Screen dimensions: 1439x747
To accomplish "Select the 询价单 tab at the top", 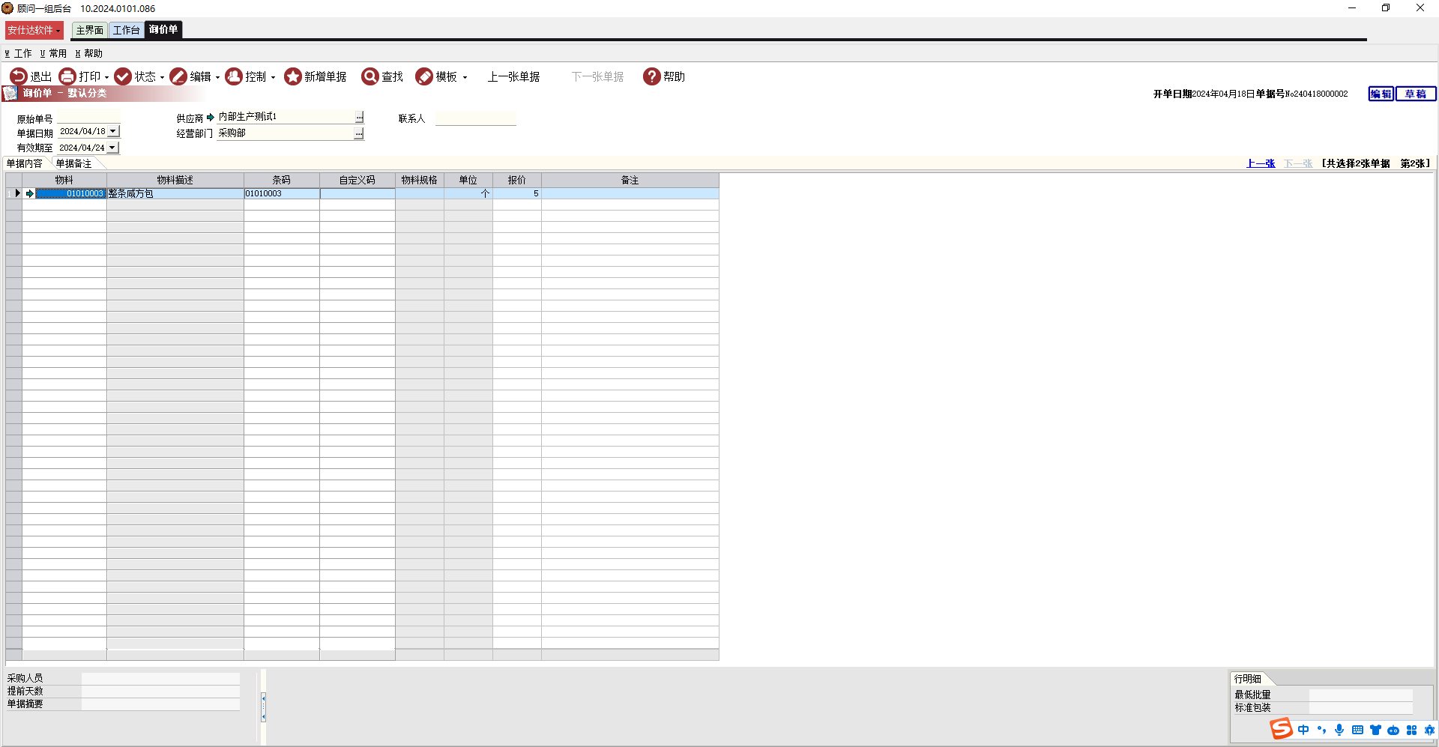I will [163, 29].
